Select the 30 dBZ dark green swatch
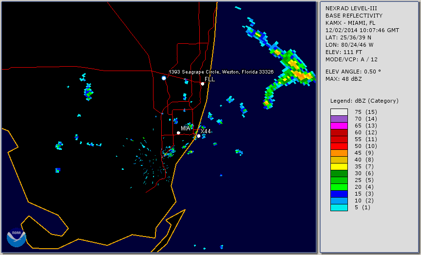This screenshot has height=255, width=421. click(x=339, y=173)
